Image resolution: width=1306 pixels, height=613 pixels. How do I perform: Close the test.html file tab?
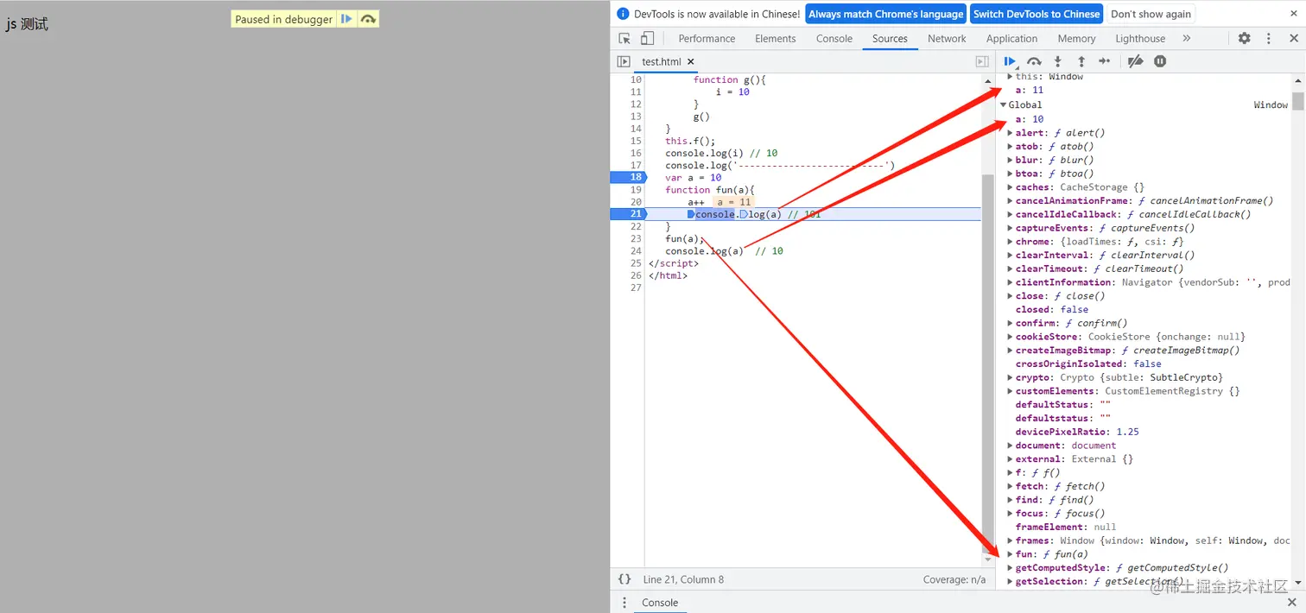click(690, 62)
